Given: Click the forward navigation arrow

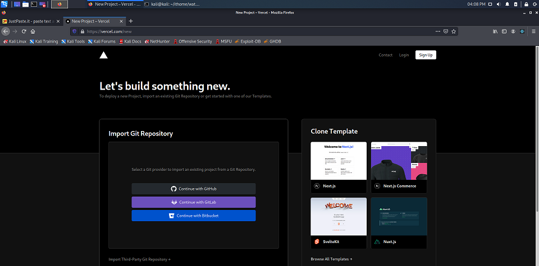Looking at the screenshot, I should [15, 31].
